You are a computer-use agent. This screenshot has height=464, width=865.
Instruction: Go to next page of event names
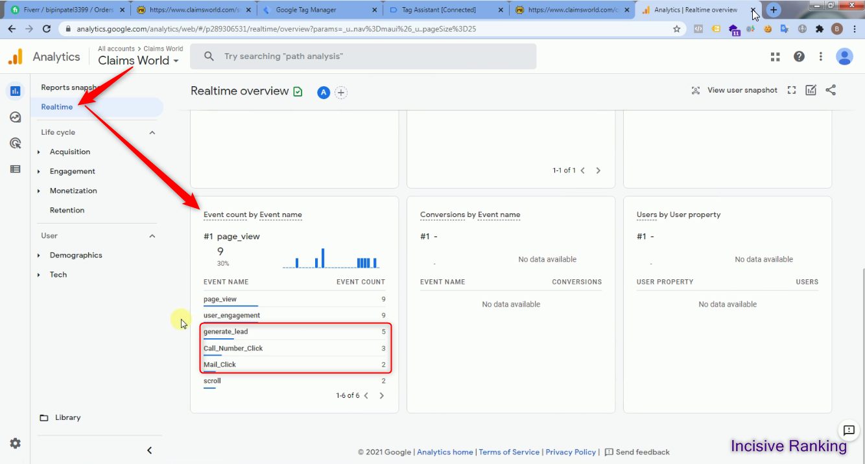click(381, 396)
